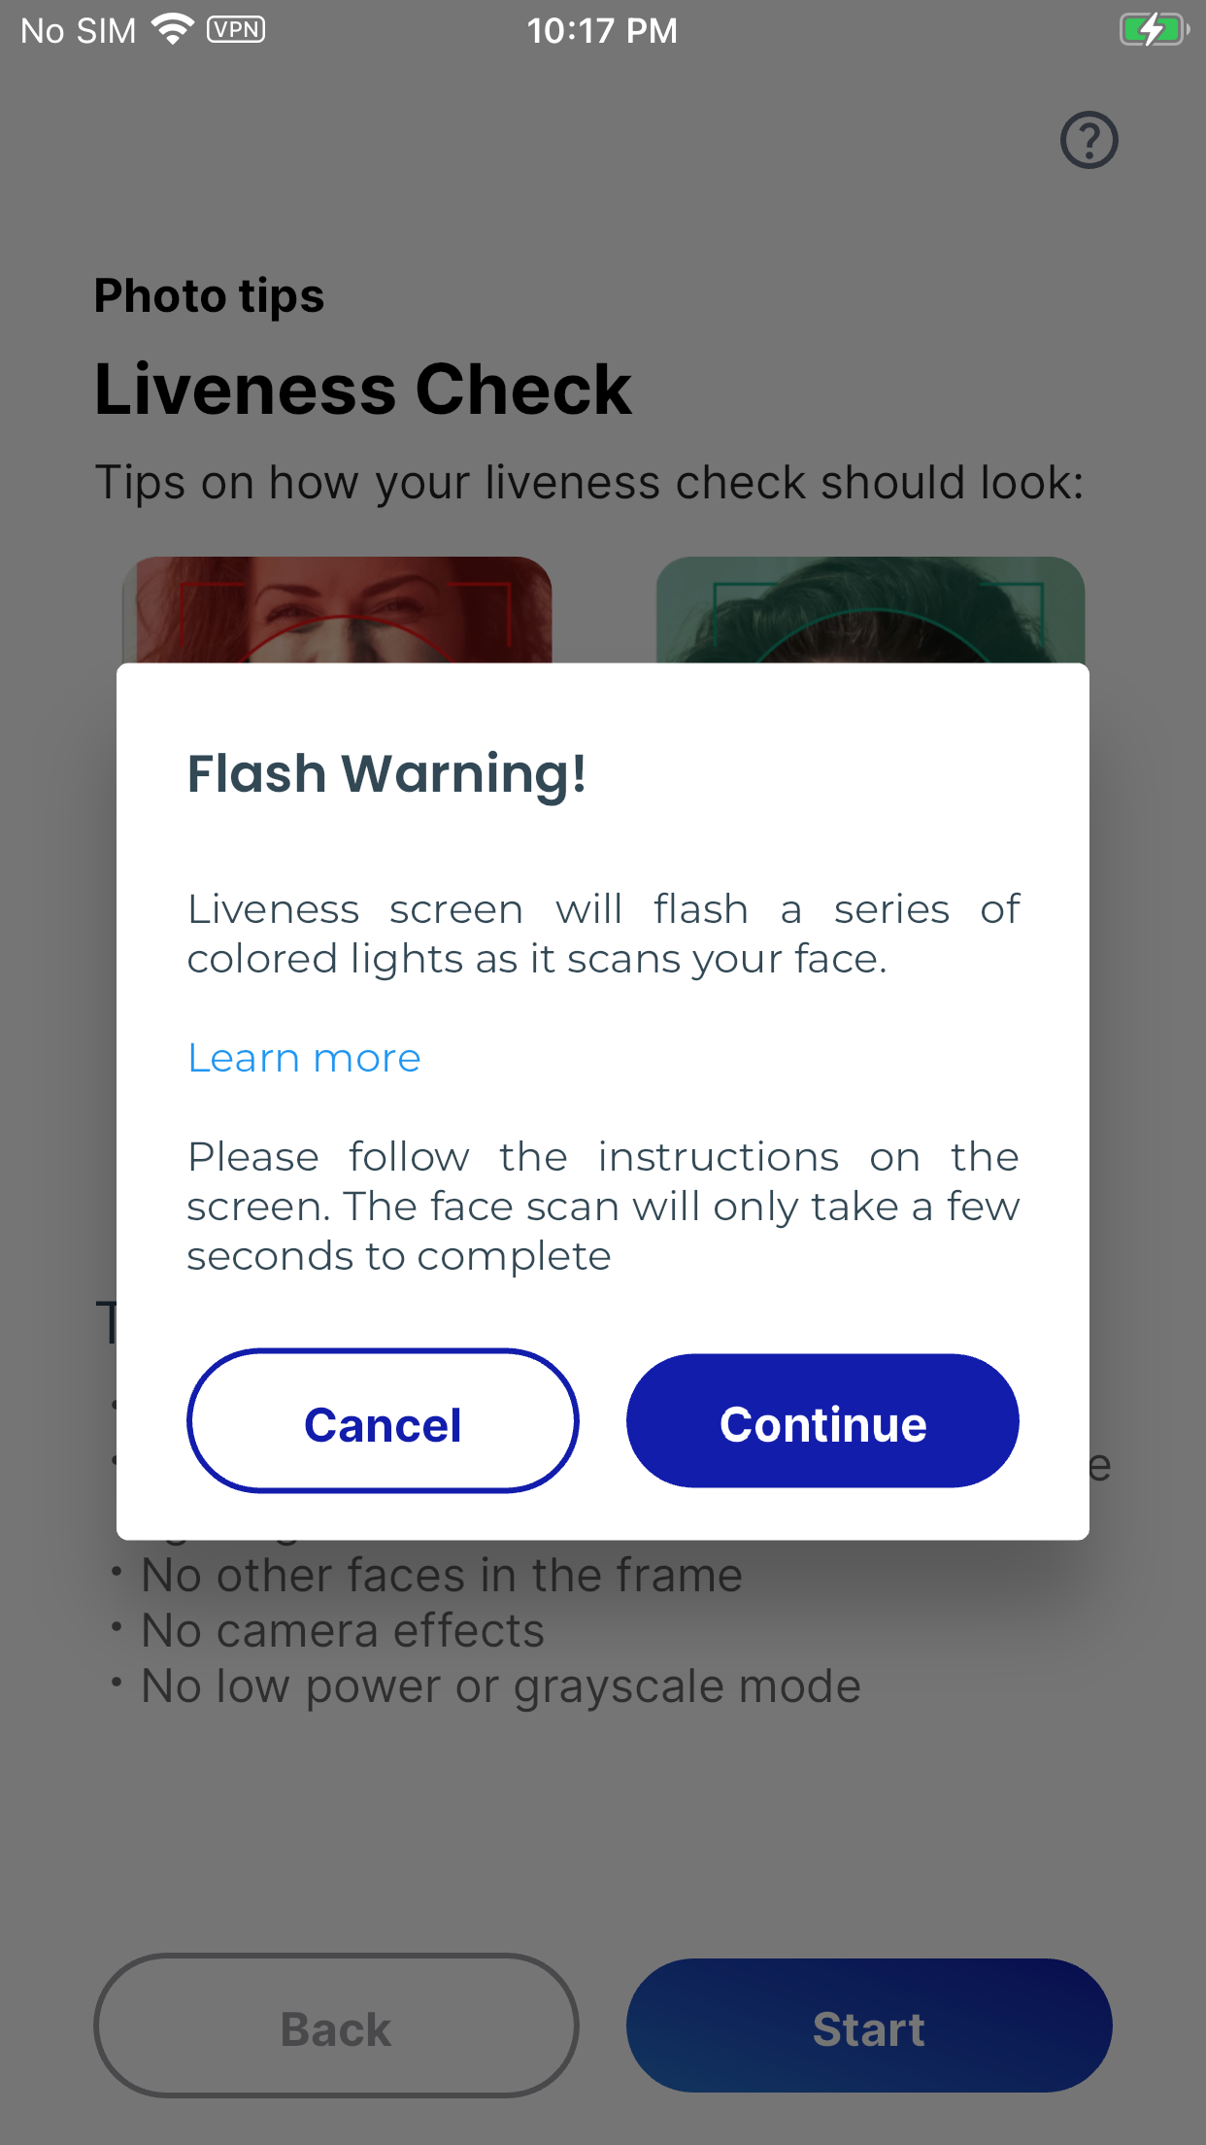Tap the Photo tips label
Image resolution: width=1206 pixels, height=2145 pixels.
point(209,295)
